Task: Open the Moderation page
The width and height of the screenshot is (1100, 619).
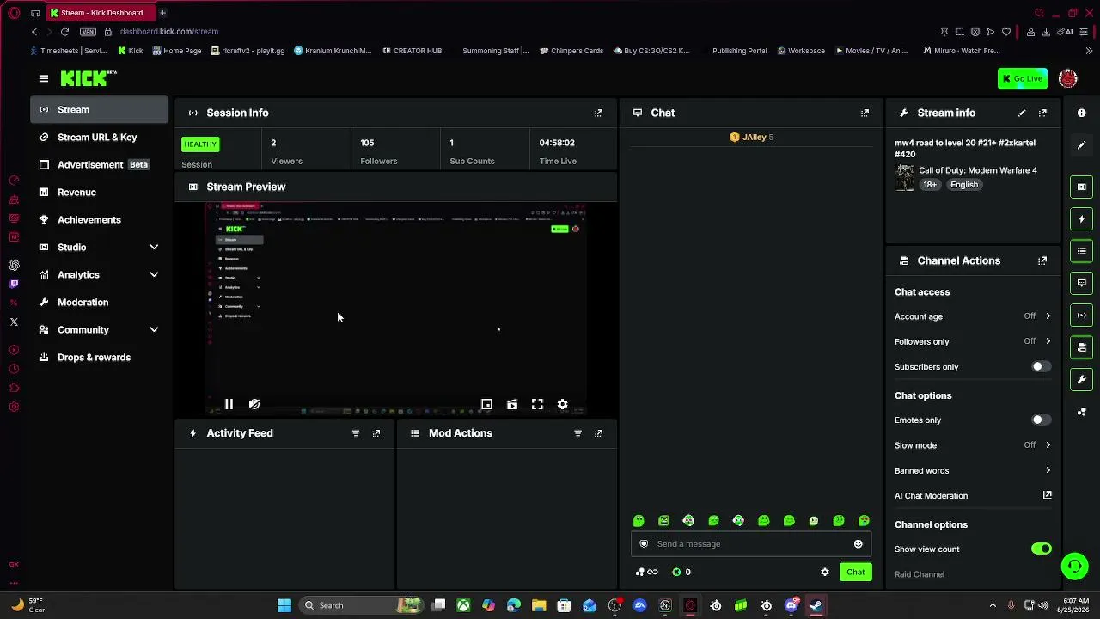Action: (x=99, y=302)
